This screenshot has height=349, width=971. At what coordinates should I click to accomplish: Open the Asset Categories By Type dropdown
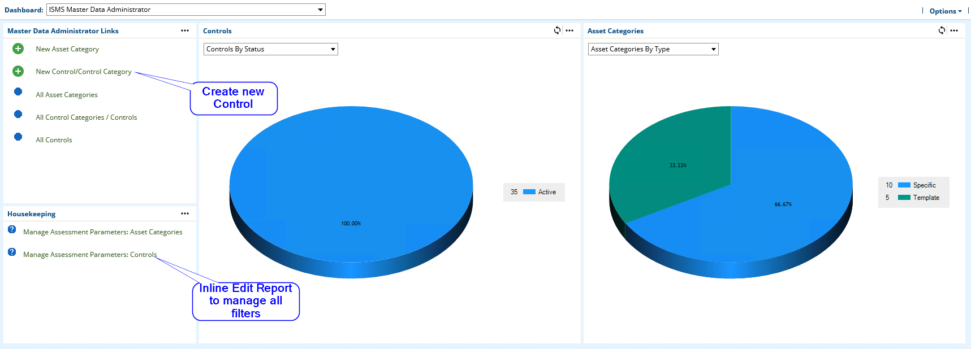click(x=653, y=49)
